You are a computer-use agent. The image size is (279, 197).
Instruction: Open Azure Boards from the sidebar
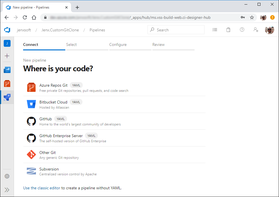pyautogui.click(x=7, y=70)
